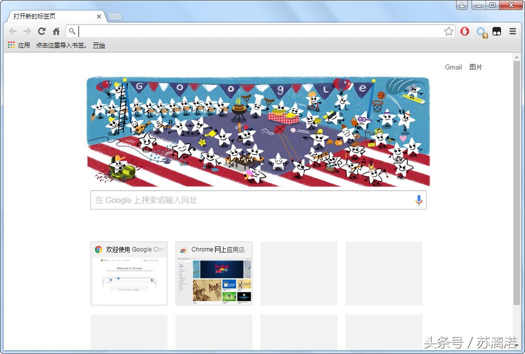Click the user profile button in title bar
Screen dimensions: 525x354
click(462, 5)
